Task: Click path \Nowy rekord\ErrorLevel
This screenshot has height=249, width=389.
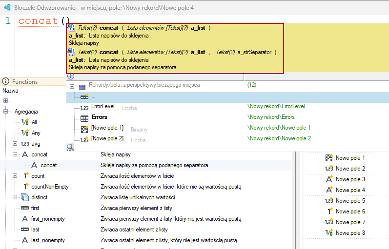Action: click(x=276, y=106)
